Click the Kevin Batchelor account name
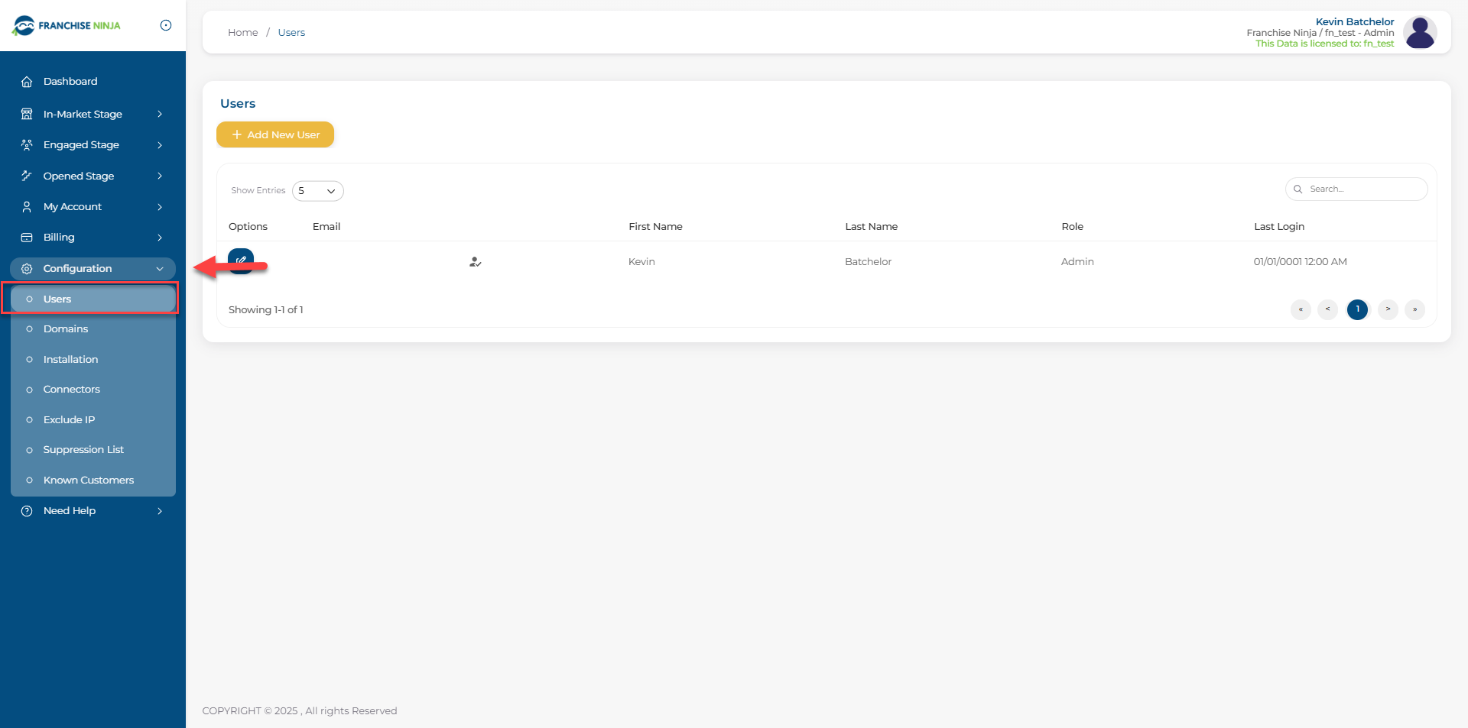The image size is (1468, 728). 1355,21
